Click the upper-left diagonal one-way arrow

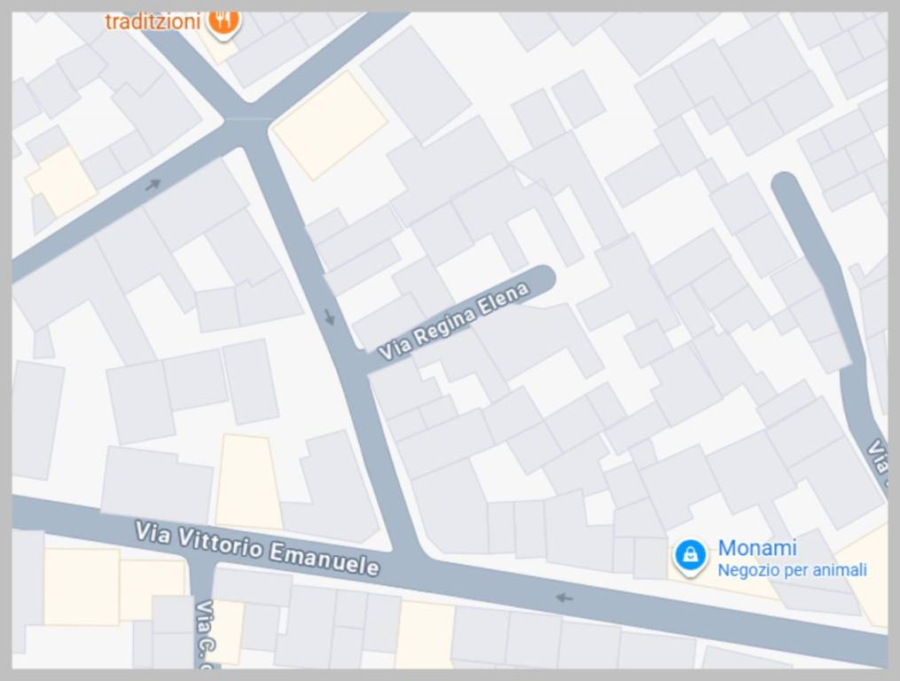[x=153, y=184]
